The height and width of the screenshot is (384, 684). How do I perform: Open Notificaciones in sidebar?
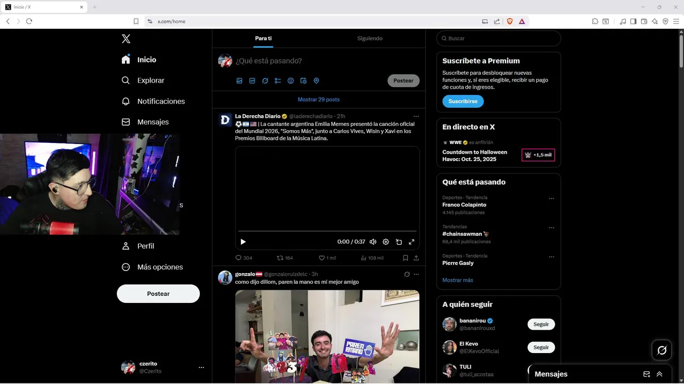pyautogui.click(x=153, y=101)
